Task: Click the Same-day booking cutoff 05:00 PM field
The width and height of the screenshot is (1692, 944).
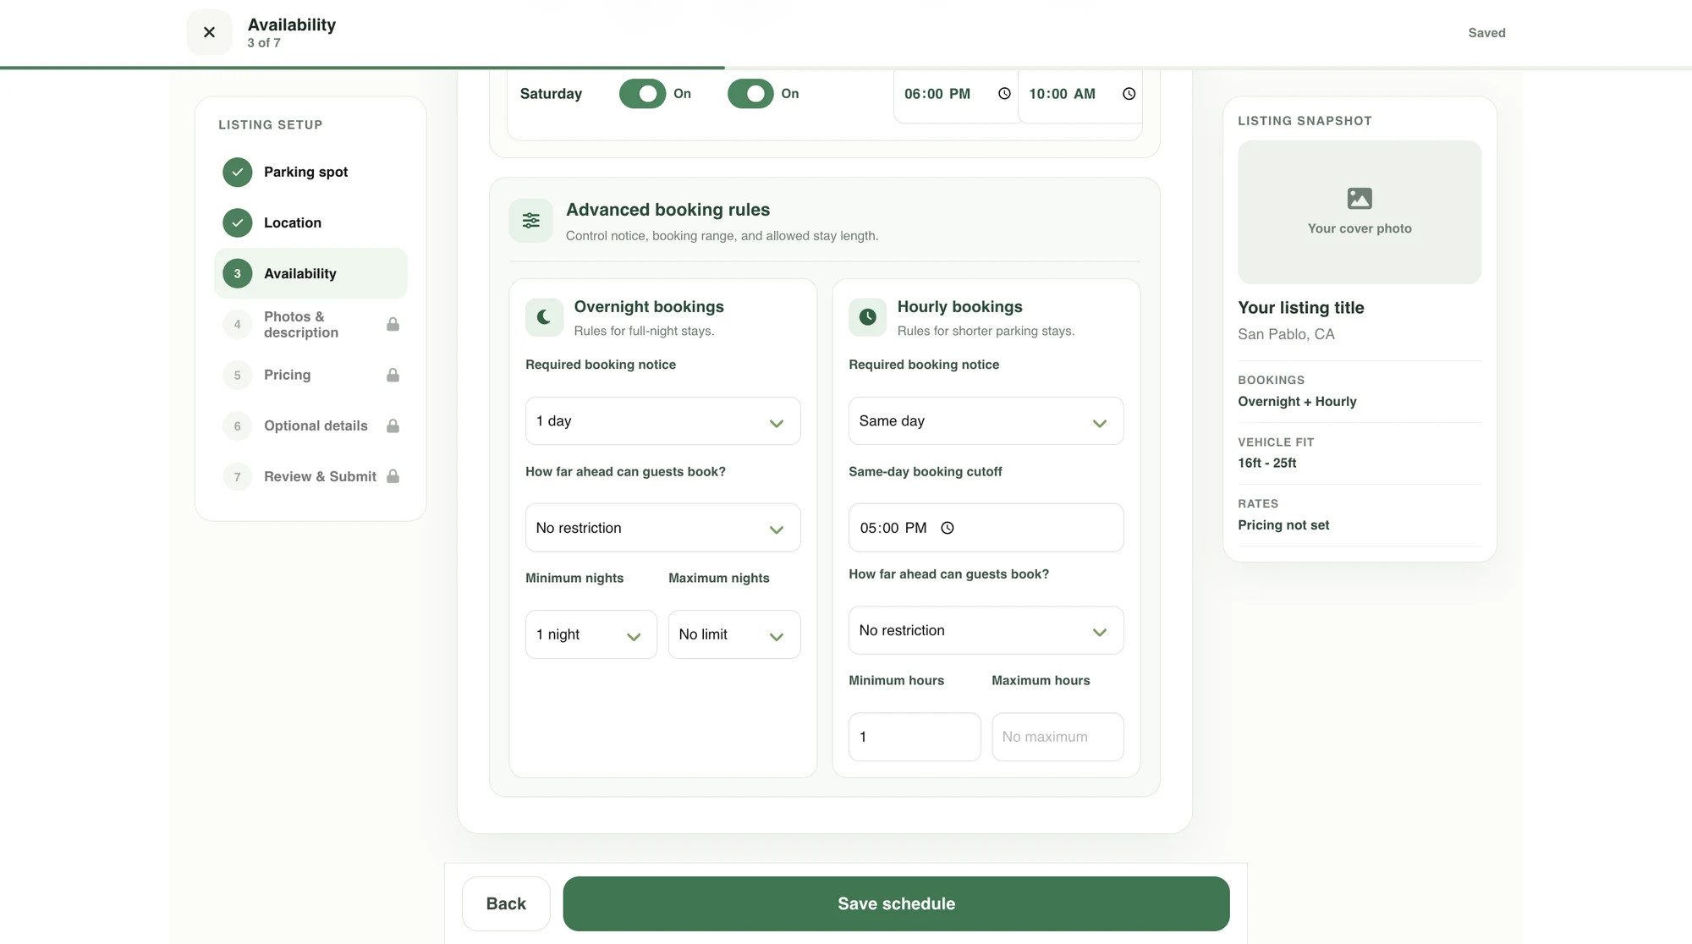Action: 986,528
